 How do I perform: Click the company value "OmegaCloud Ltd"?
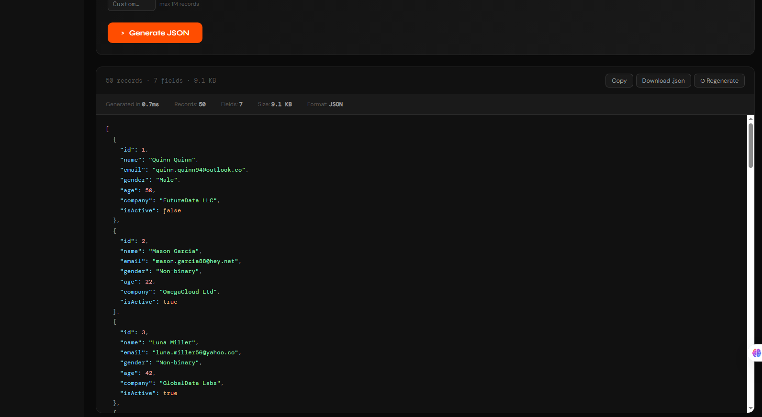[x=188, y=292]
